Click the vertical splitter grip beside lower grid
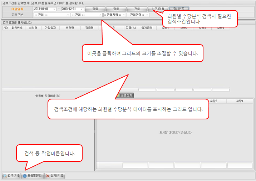This screenshot has width=256, height=181. point(94,132)
